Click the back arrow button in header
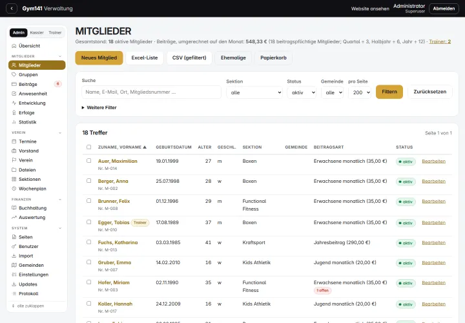 12,8
